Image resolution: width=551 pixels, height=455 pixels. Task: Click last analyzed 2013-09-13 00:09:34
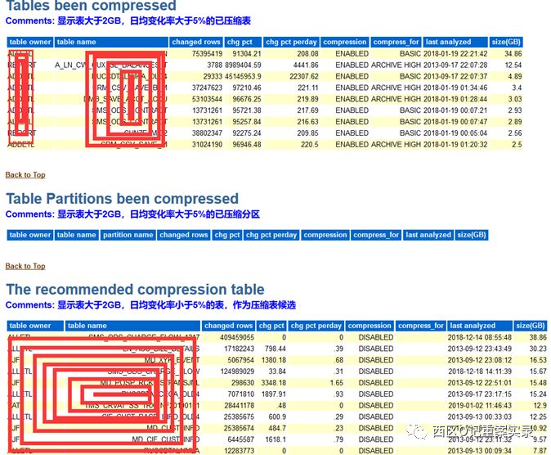pyautogui.click(x=480, y=450)
